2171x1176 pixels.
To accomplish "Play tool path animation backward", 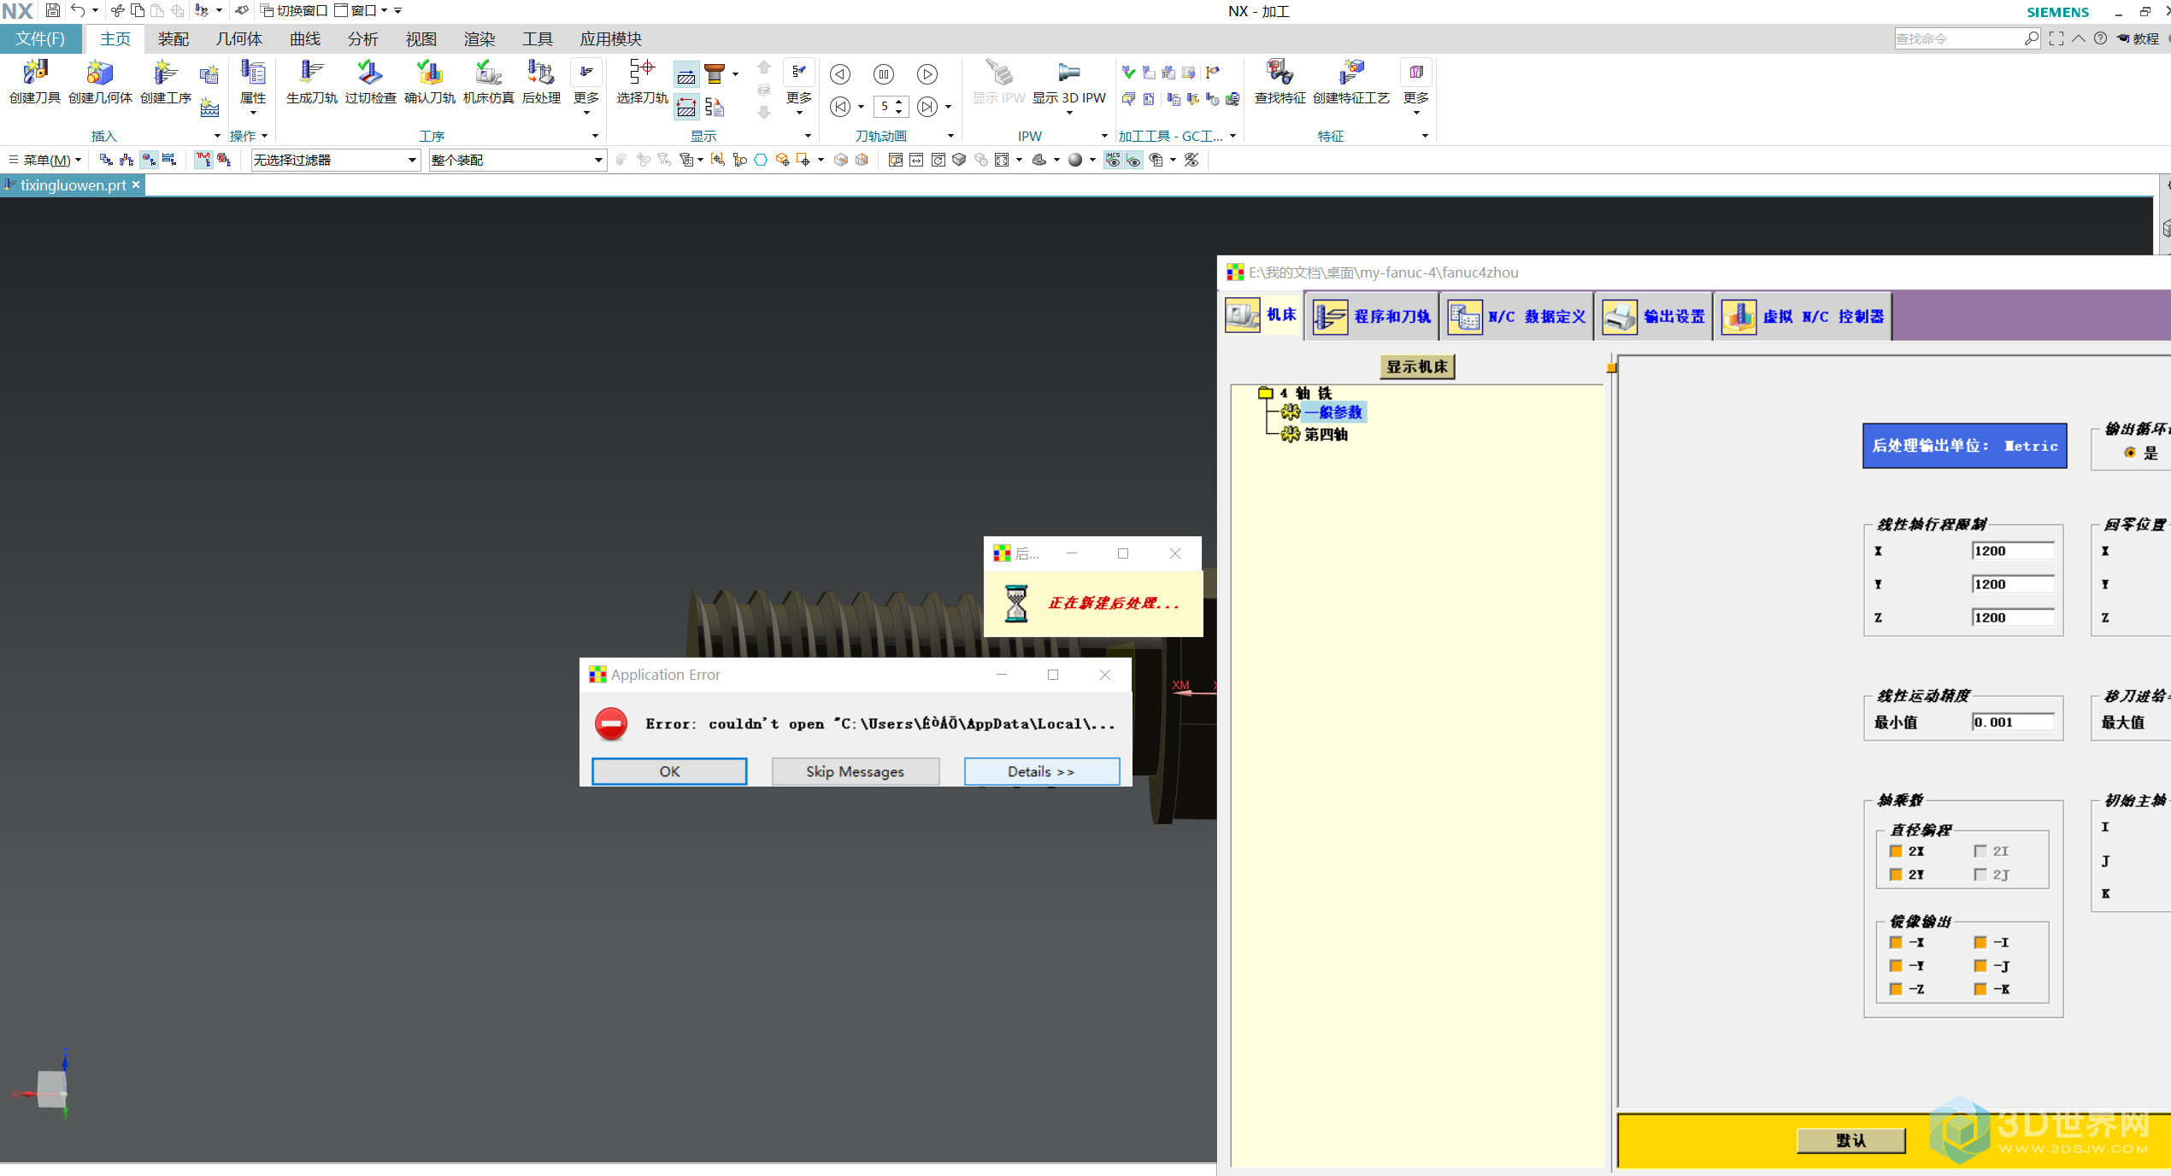I will pyautogui.click(x=840, y=74).
